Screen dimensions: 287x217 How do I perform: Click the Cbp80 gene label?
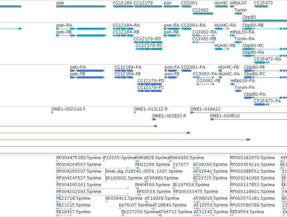(249, 17)
